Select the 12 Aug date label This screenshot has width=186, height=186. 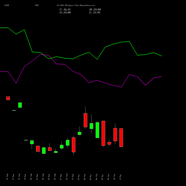[7, 177]
